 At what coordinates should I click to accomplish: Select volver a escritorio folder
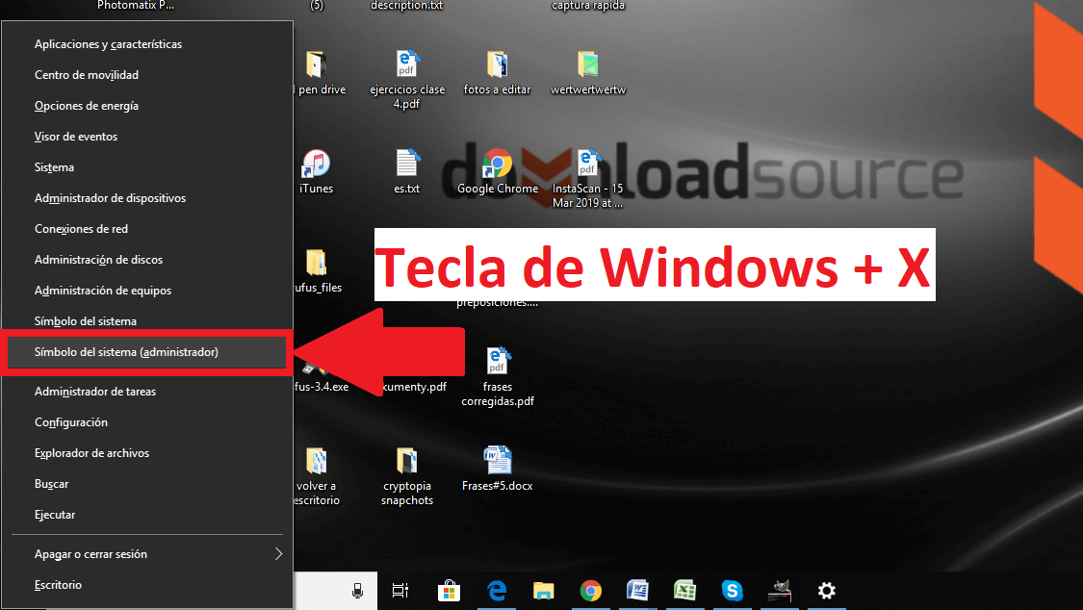[317, 462]
